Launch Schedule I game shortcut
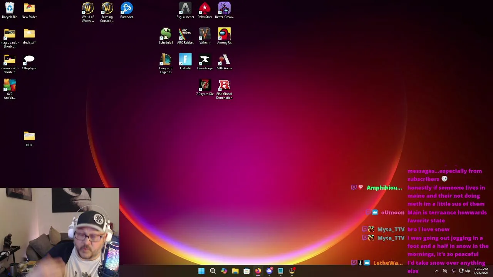 pos(166,36)
